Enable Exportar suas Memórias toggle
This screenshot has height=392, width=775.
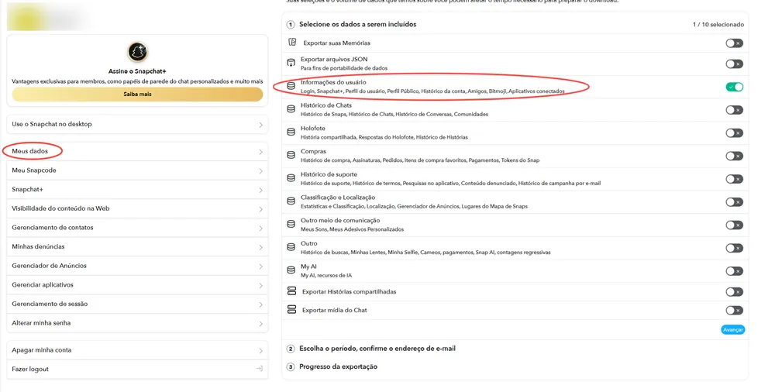tap(734, 43)
